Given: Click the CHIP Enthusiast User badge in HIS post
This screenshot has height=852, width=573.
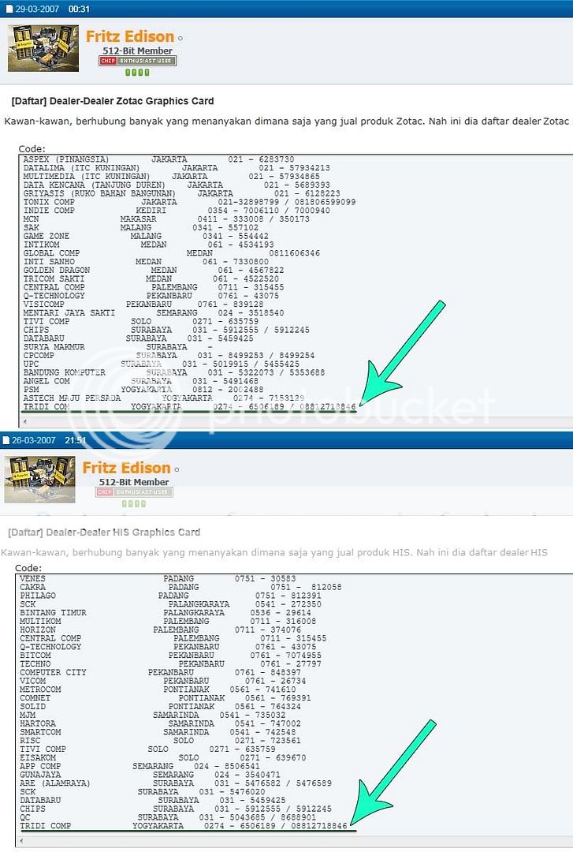Looking at the screenshot, I should pos(134,492).
